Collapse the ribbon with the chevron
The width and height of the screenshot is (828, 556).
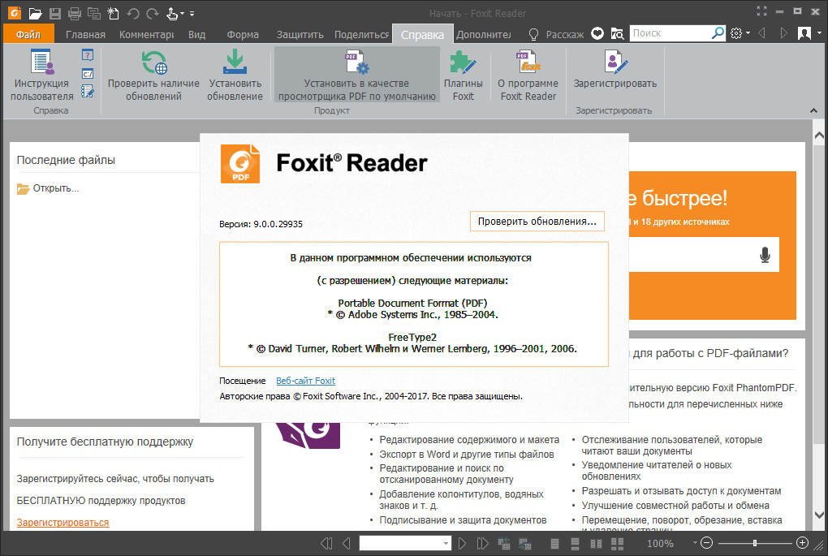pyautogui.click(x=813, y=110)
